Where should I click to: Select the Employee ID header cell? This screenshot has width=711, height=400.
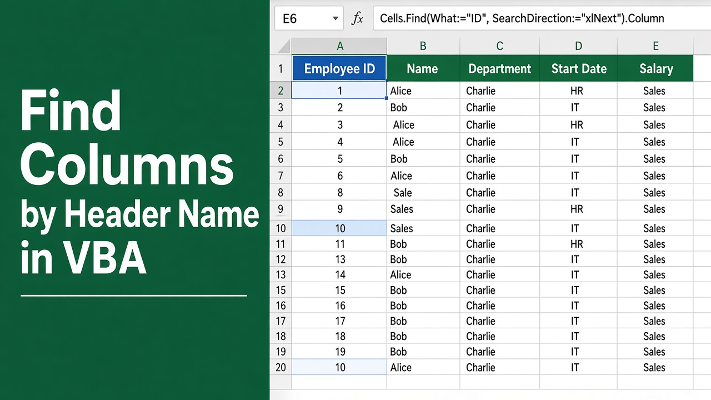(x=339, y=68)
